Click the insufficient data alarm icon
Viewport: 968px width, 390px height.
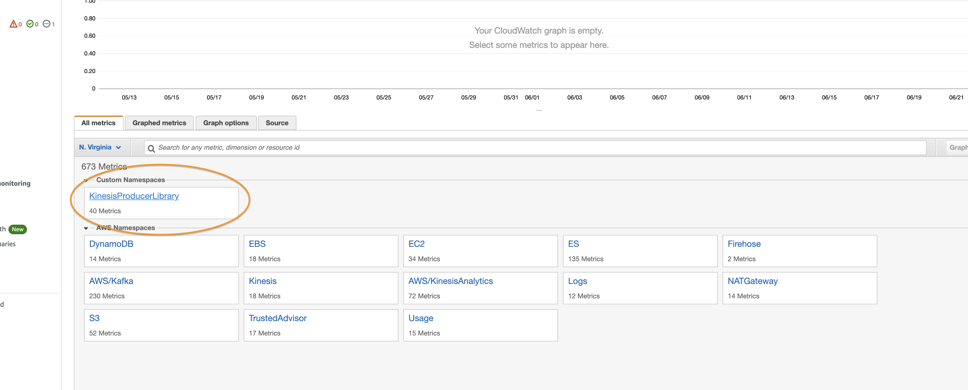coord(47,24)
